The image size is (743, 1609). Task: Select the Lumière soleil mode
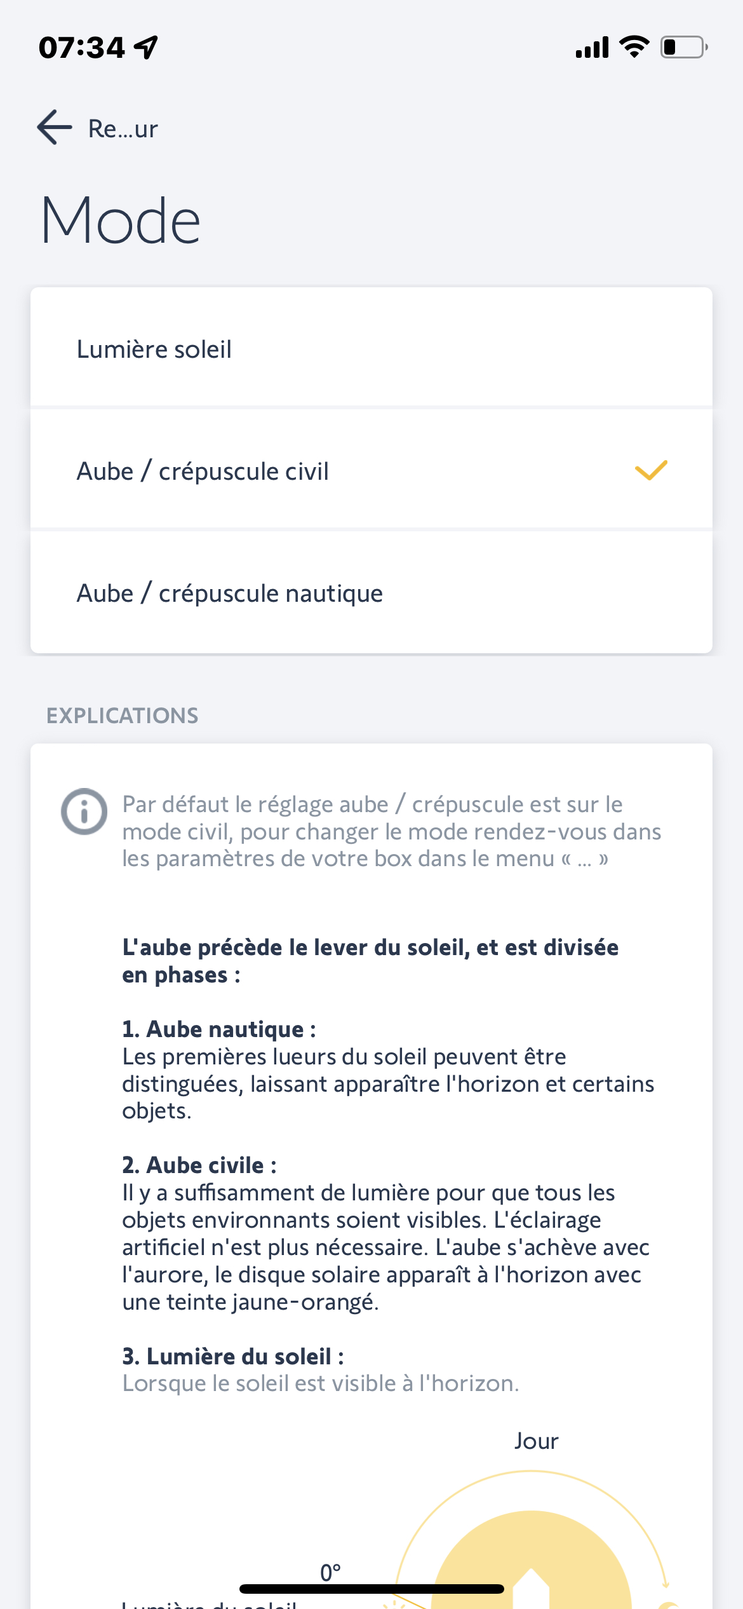371,348
